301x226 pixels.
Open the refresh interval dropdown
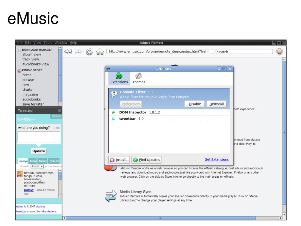[37, 166]
